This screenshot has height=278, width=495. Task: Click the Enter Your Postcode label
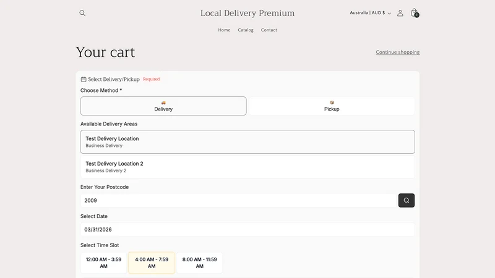coord(105,187)
